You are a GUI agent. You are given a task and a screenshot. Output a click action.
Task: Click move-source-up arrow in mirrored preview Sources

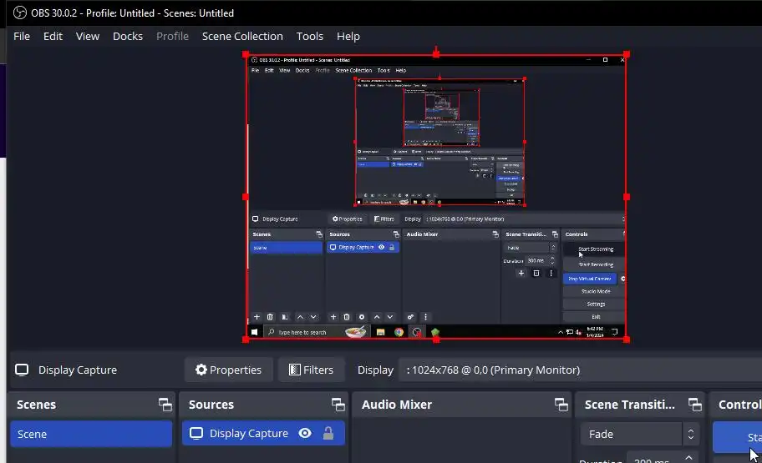coord(377,317)
